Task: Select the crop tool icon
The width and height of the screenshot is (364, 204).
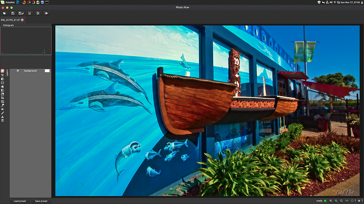Action: click(x=2, y=98)
